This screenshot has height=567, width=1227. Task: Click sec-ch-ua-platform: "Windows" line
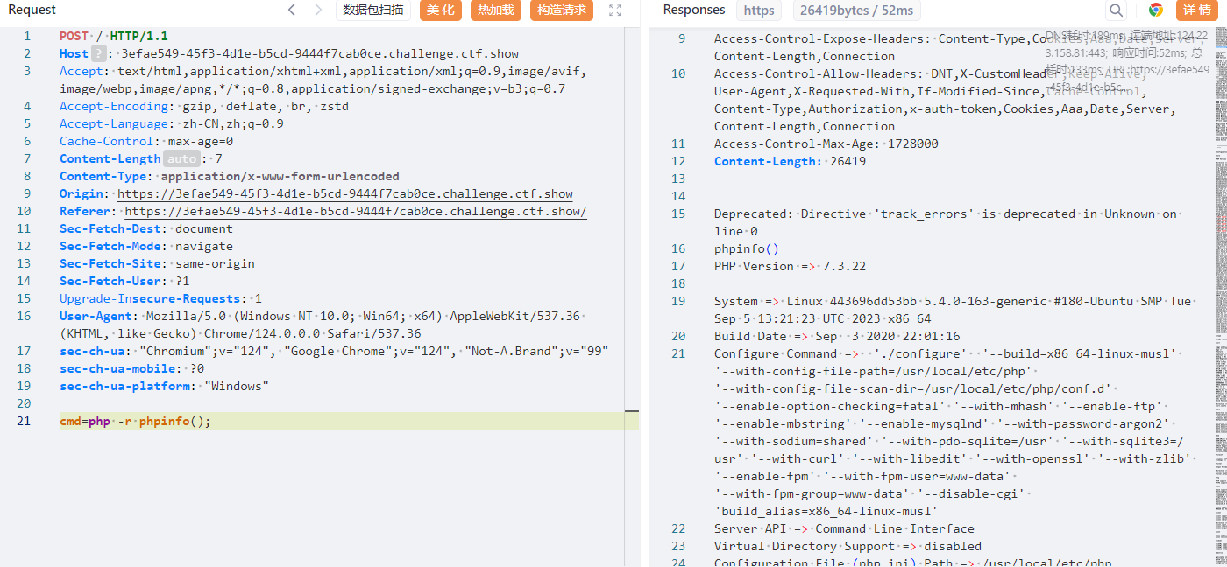click(x=165, y=386)
